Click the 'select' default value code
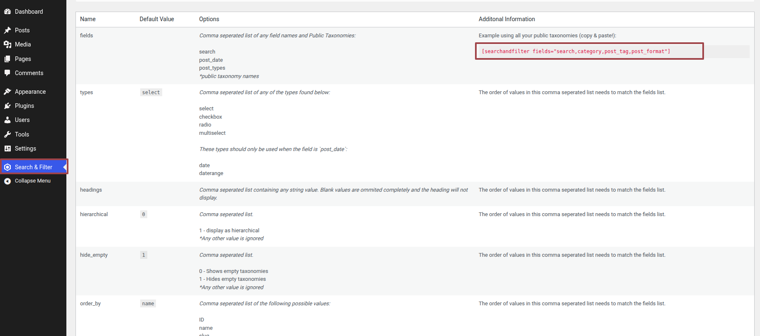This screenshot has width=760, height=336. (x=151, y=93)
